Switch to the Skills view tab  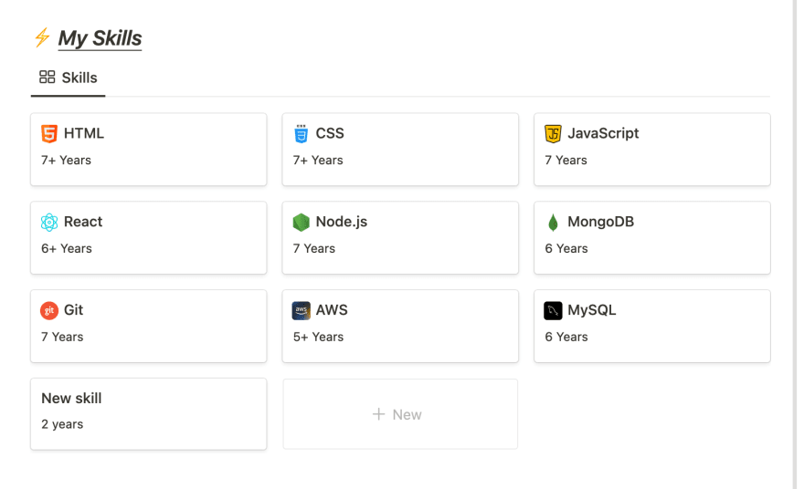point(69,78)
